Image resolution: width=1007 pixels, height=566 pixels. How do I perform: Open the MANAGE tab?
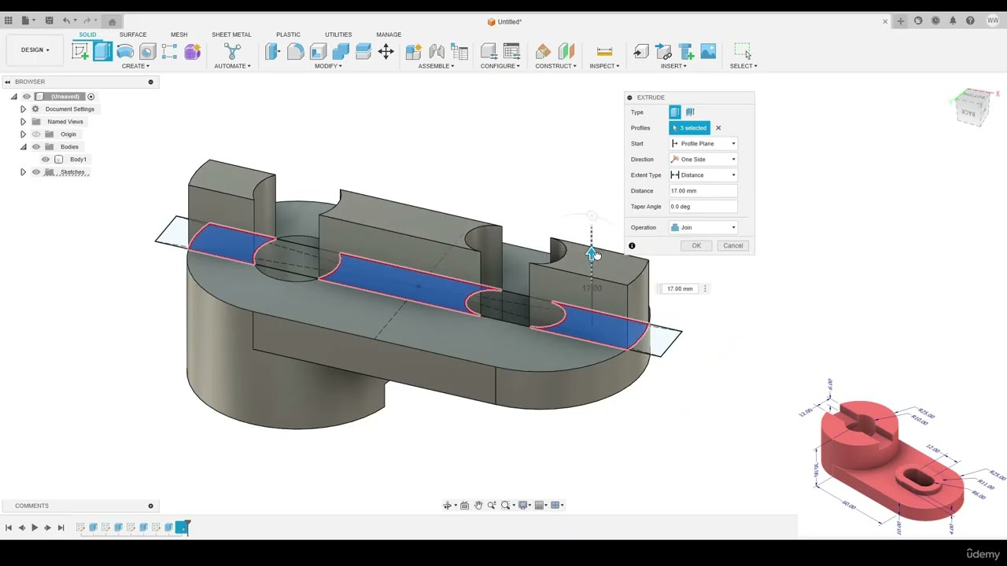pyautogui.click(x=389, y=35)
